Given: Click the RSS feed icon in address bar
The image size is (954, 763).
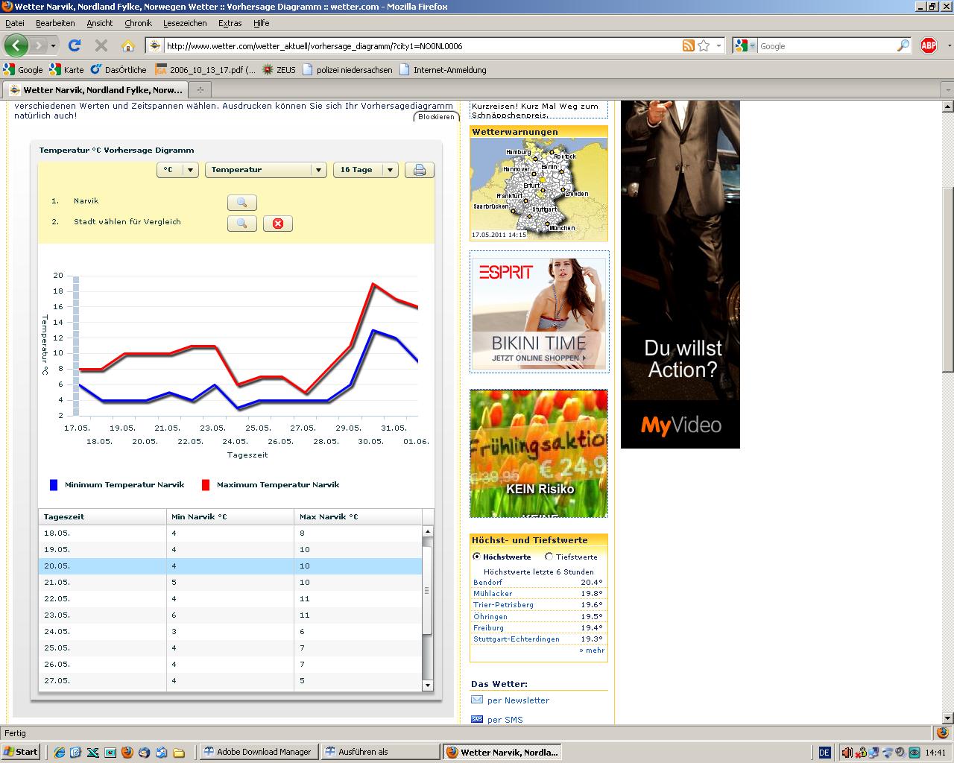Looking at the screenshot, I should [x=689, y=46].
